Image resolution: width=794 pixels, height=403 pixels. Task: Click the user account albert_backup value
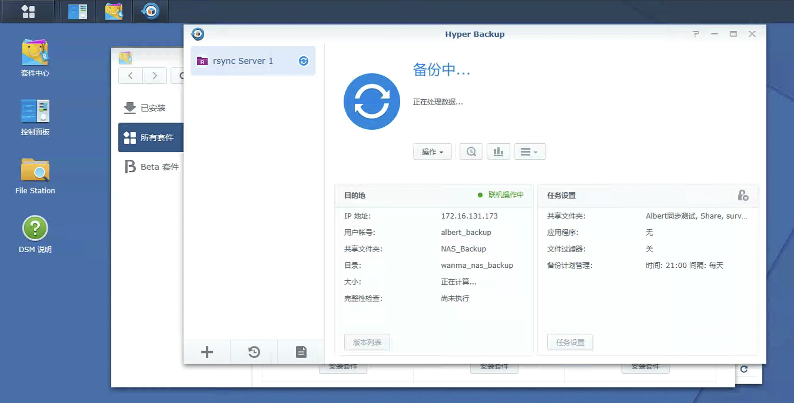click(466, 232)
